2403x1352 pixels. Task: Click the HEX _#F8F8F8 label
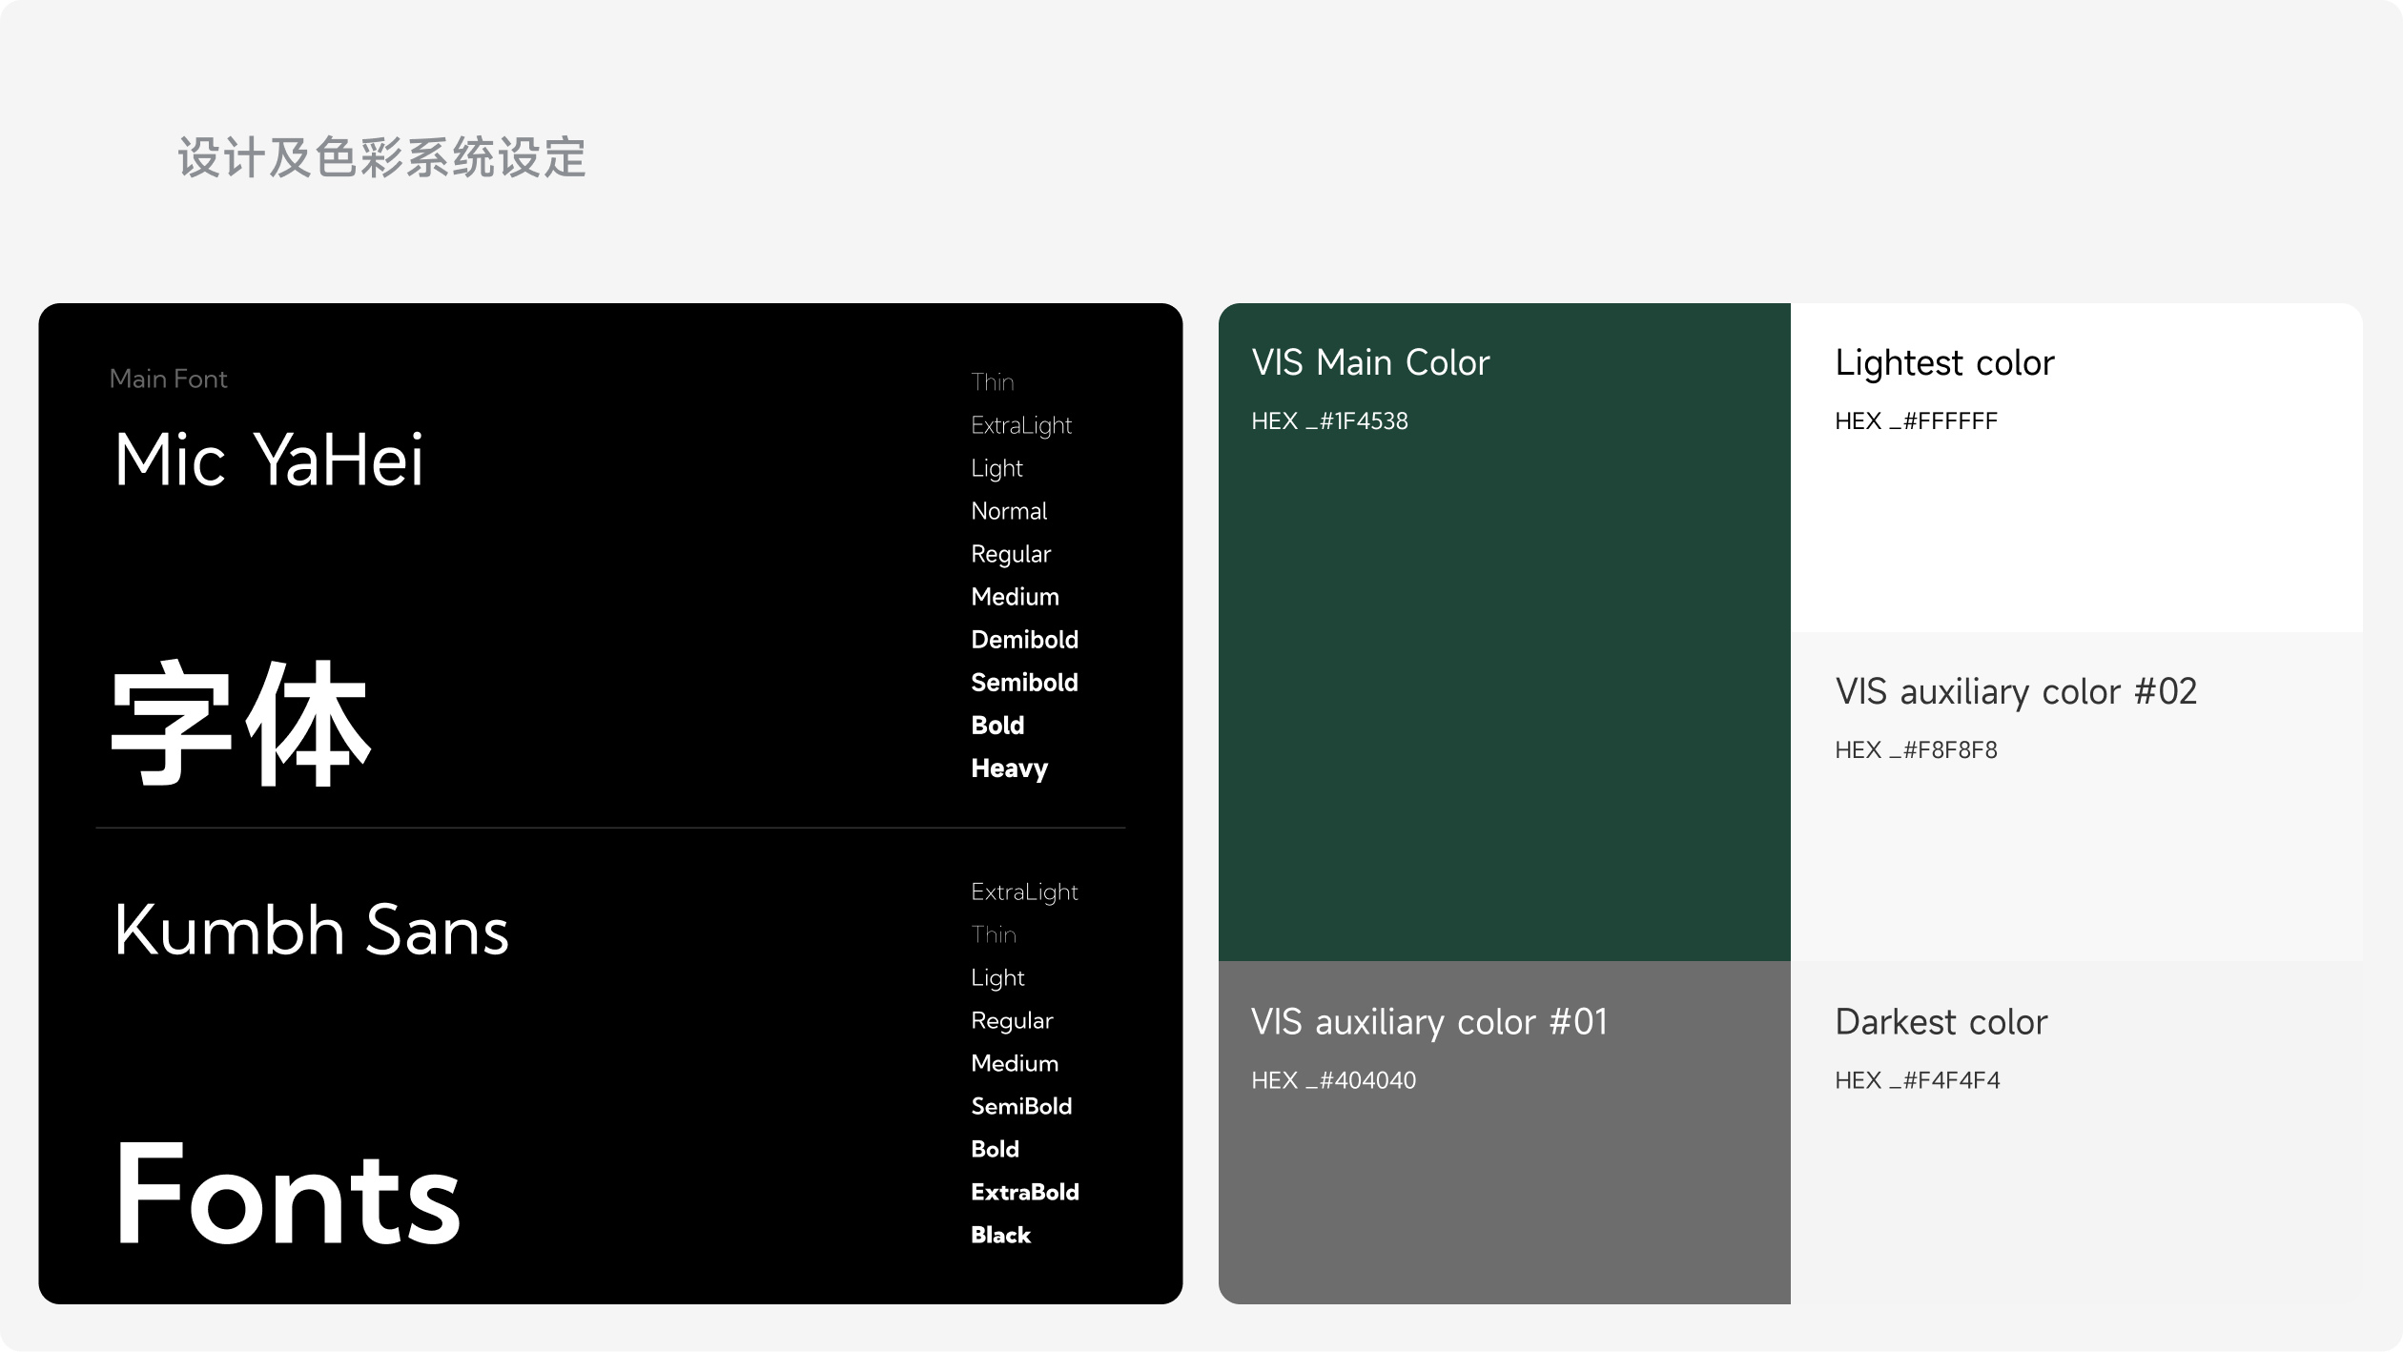(x=1916, y=750)
